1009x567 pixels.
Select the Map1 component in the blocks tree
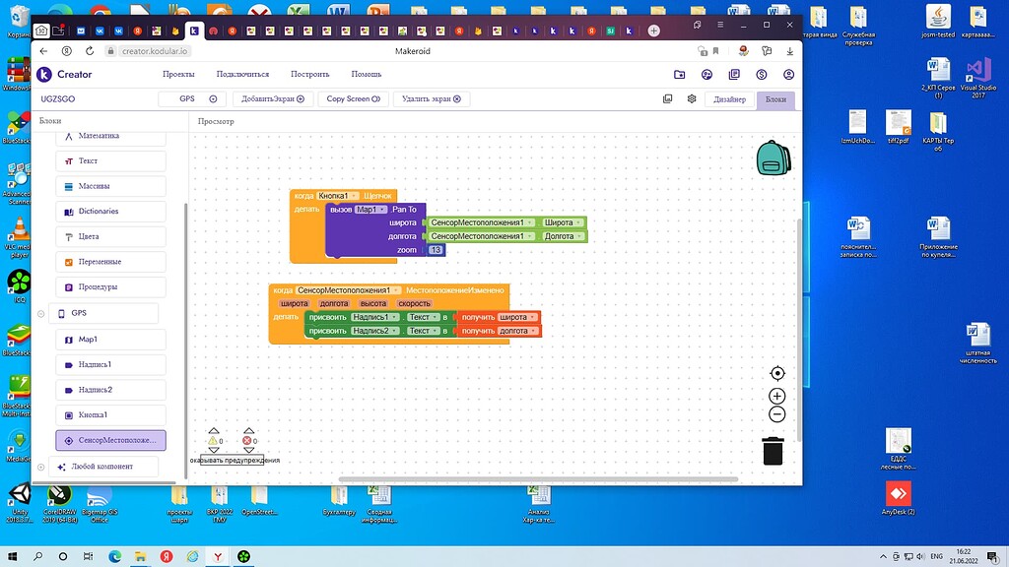(x=110, y=340)
